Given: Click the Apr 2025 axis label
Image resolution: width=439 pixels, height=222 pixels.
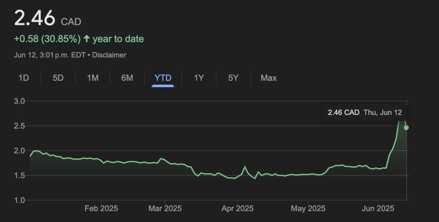Looking at the screenshot, I should [238, 208].
